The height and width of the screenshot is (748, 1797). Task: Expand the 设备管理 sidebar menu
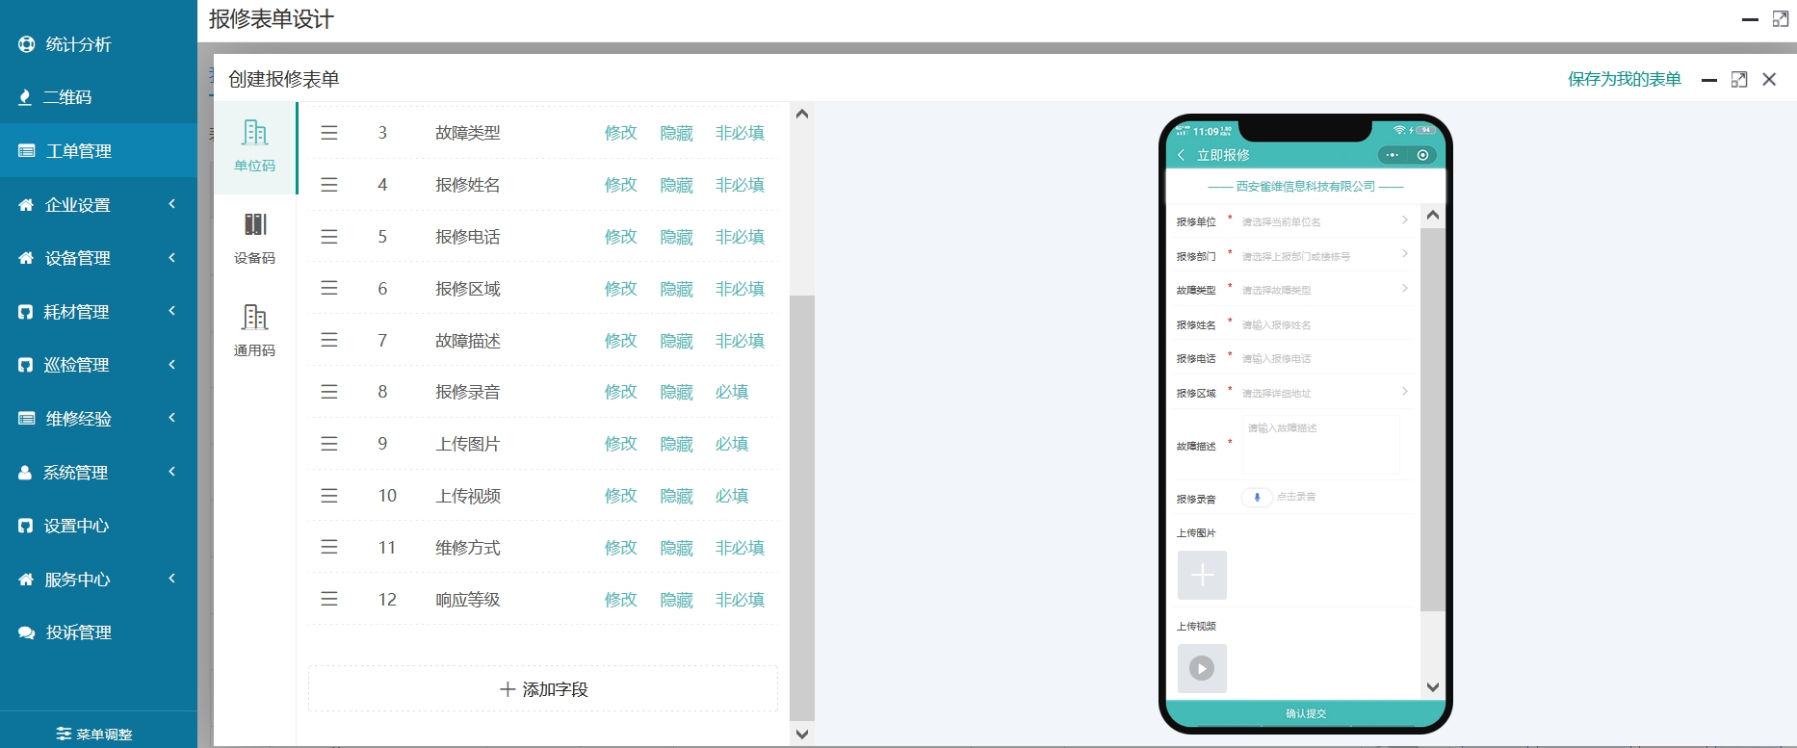pos(98,258)
